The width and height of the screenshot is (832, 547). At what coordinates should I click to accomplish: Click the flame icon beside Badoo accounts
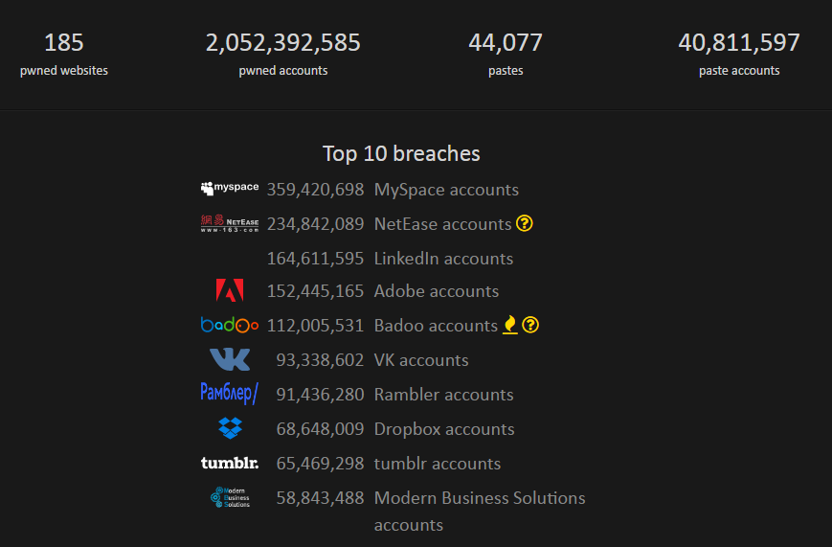[x=510, y=326]
